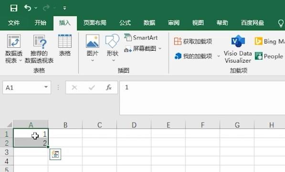Select column F header
The height and width of the screenshot is (172, 285).
203,125
